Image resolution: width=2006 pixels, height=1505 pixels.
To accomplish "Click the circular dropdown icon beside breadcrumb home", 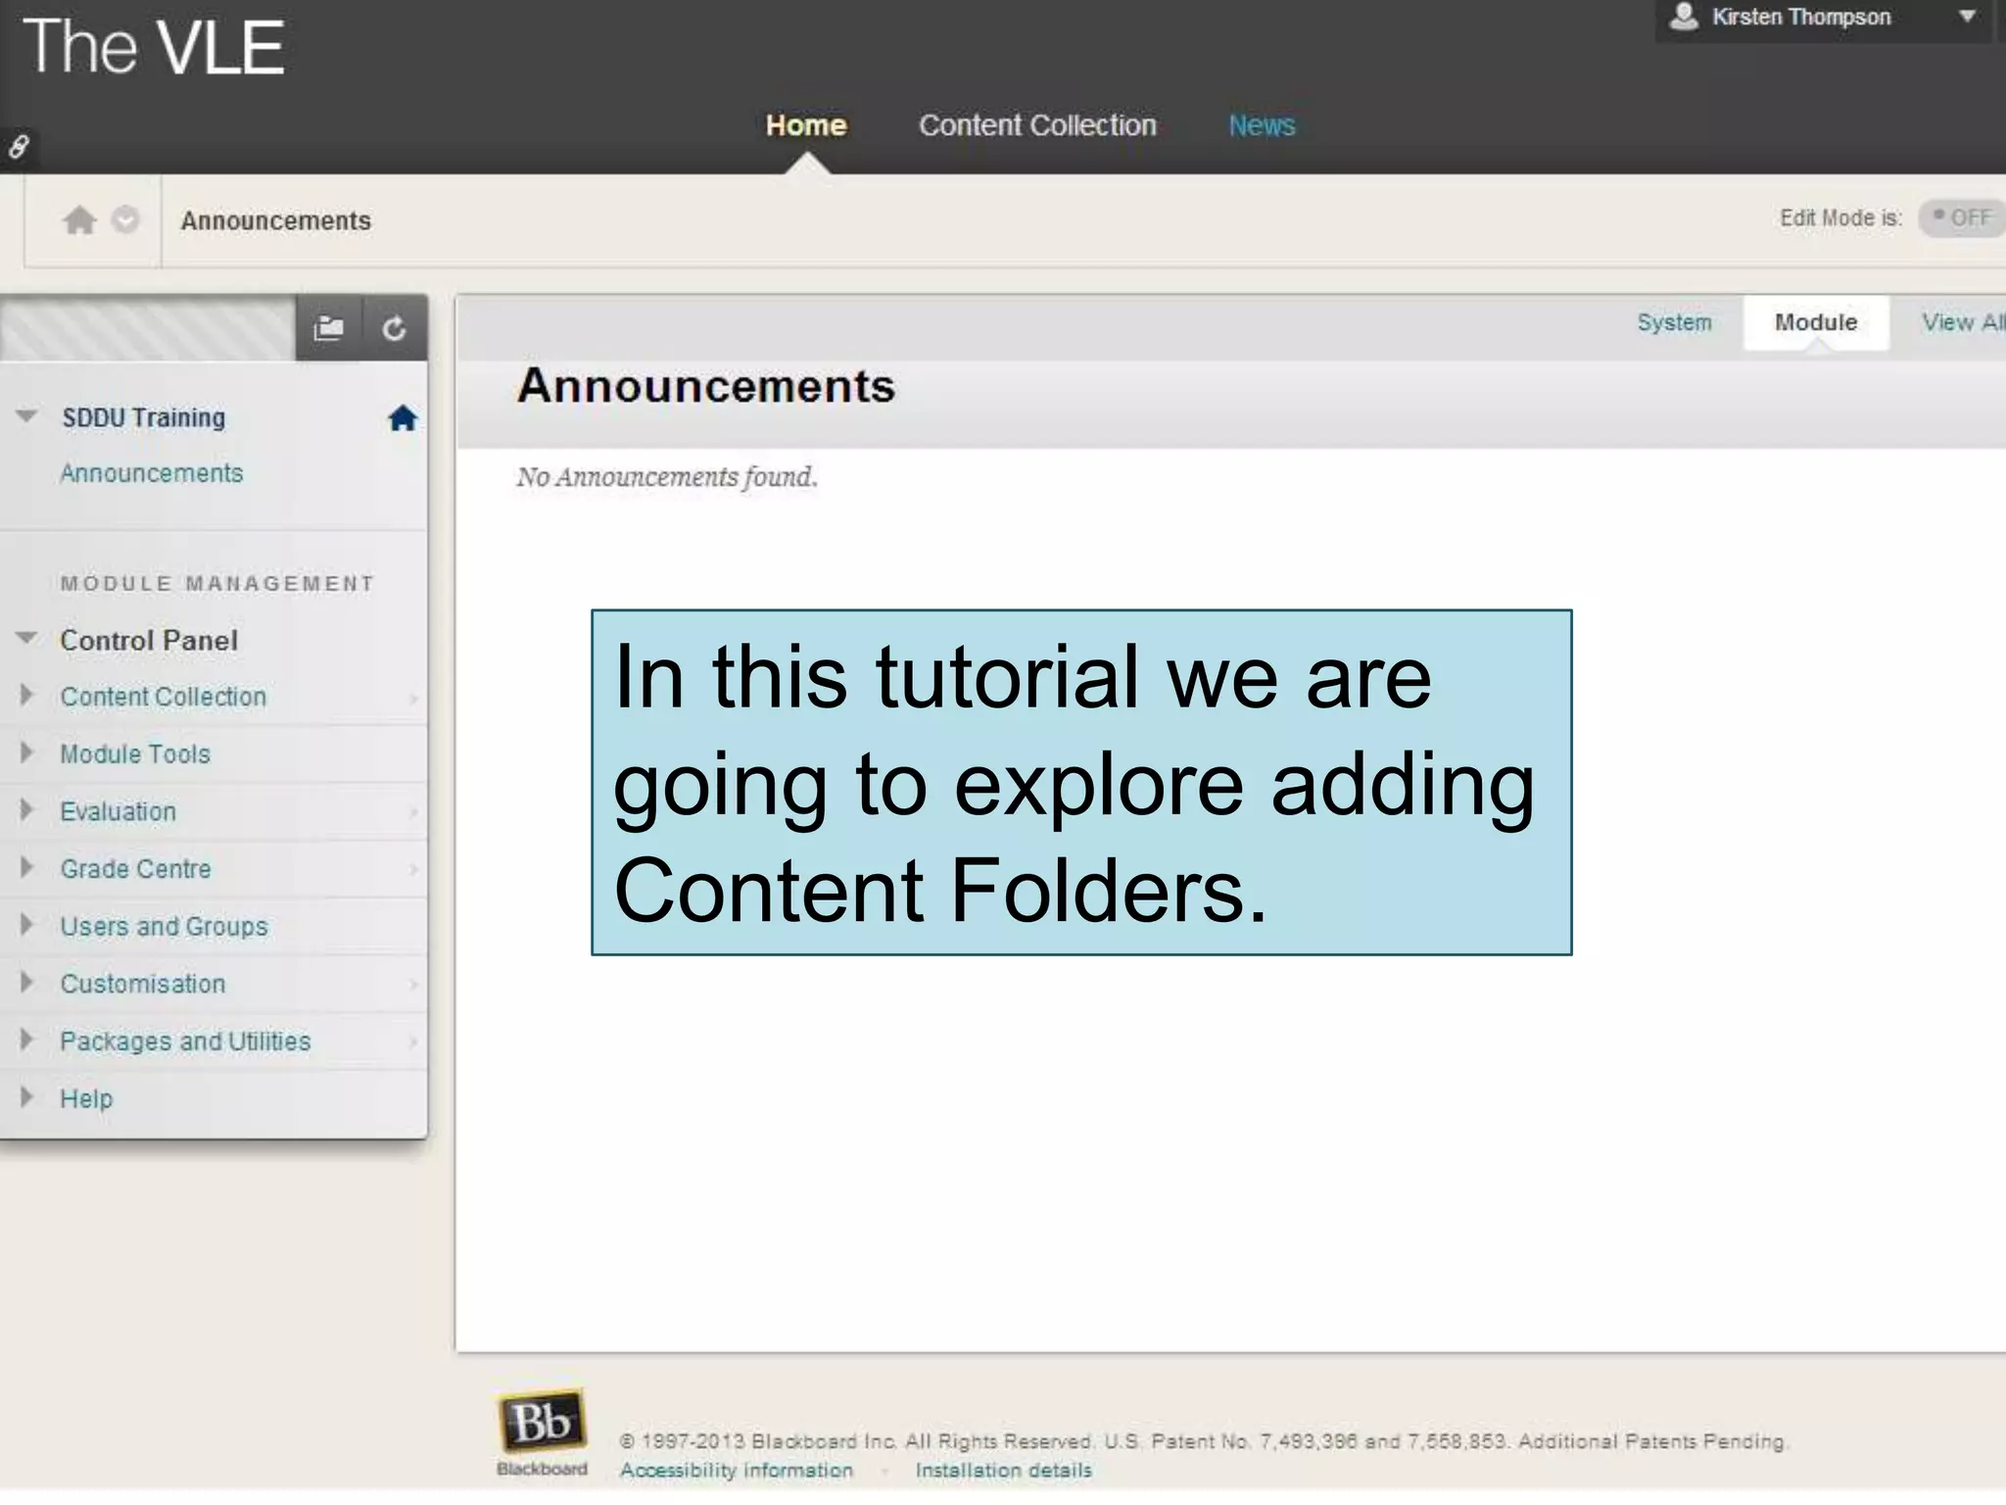I will coord(125,220).
